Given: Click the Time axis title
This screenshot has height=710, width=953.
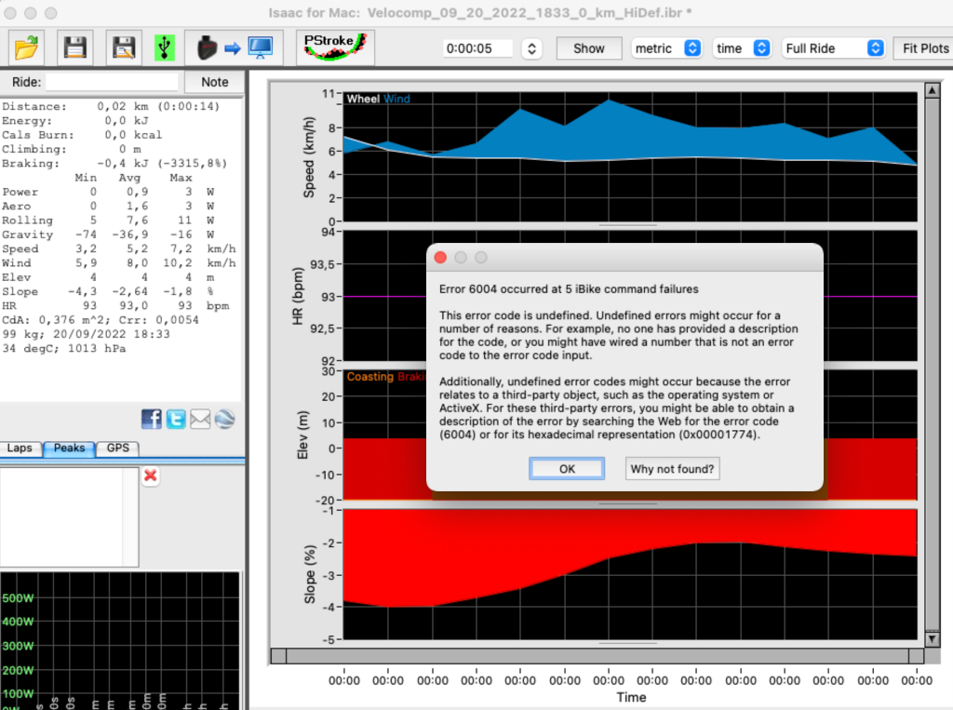Looking at the screenshot, I should click(631, 697).
